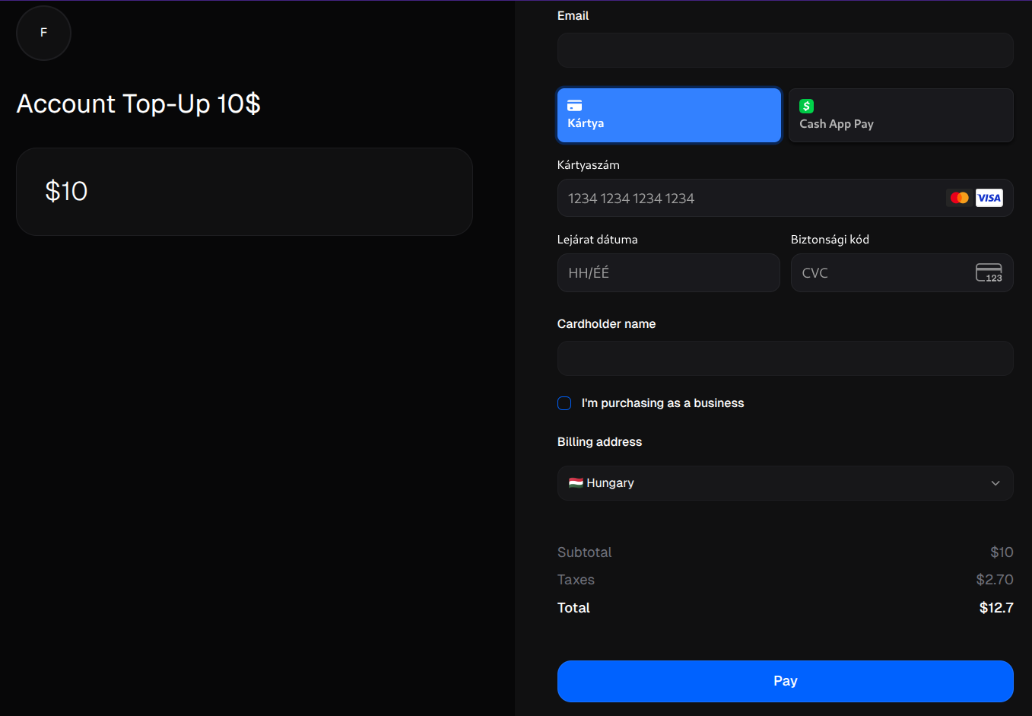This screenshot has width=1032, height=716.
Task: Focus the Email input field
Action: [785, 50]
